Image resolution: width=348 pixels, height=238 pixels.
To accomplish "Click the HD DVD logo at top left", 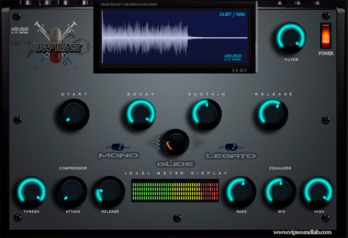I will (x=20, y=30).
